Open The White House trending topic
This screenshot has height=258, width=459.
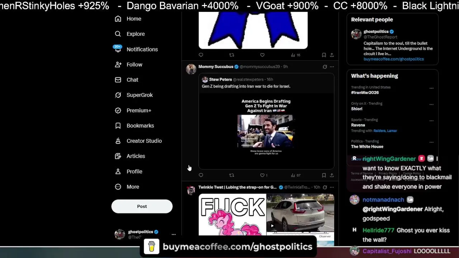pyautogui.click(x=367, y=147)
